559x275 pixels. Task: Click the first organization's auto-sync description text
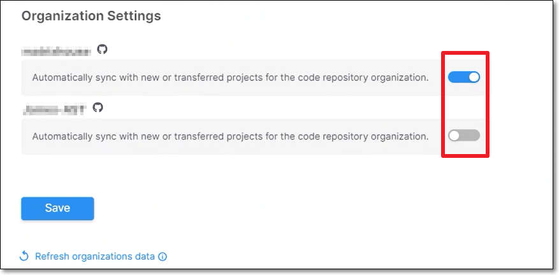230,78
